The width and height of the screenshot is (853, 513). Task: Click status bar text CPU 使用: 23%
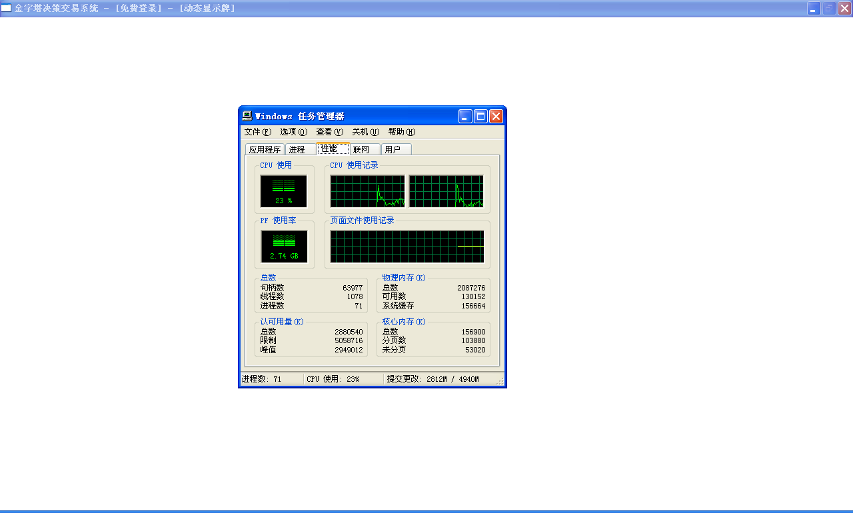tap(333, 379)
